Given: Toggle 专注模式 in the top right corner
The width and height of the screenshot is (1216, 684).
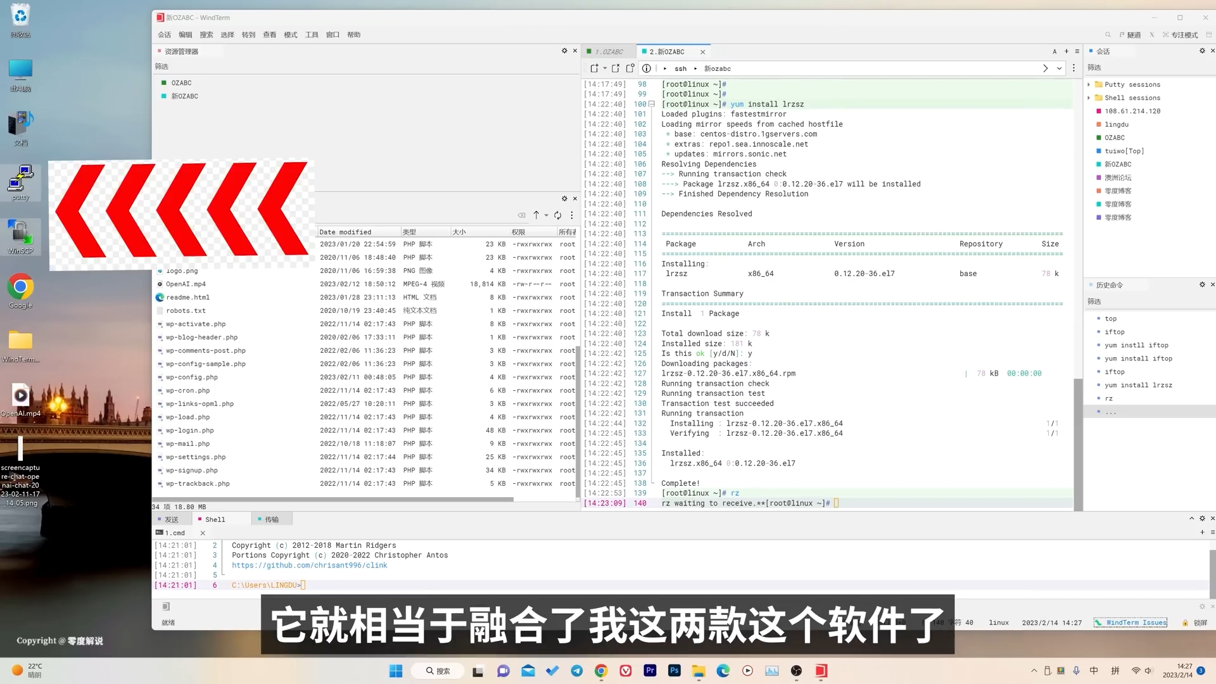Looking at the screenshot, I should (x=1182, y=35).
